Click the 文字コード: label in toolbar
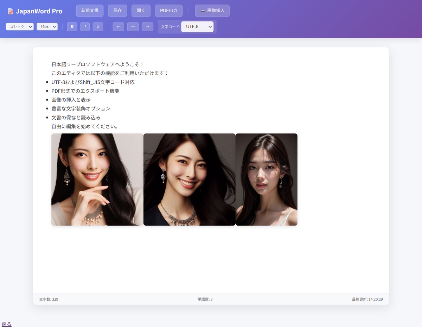Viewport: 422px width, 327px height. pos(171,27)
